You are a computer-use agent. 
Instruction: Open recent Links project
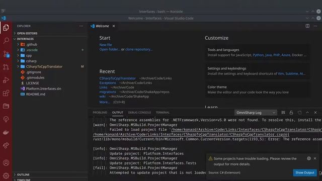coord(103,87)
